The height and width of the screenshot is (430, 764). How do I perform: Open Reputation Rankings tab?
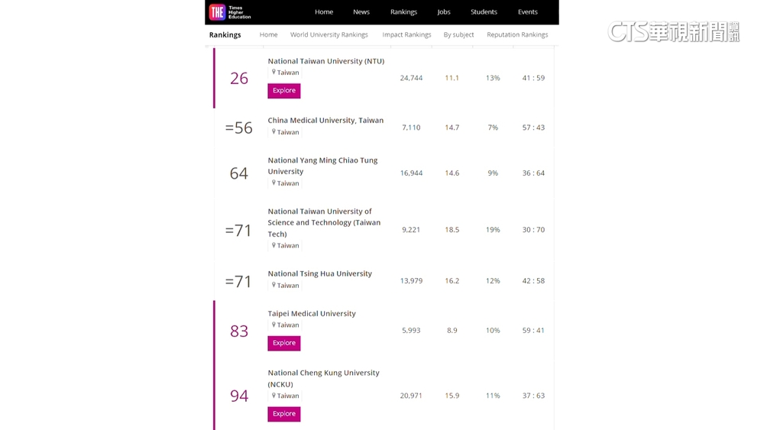517,35
